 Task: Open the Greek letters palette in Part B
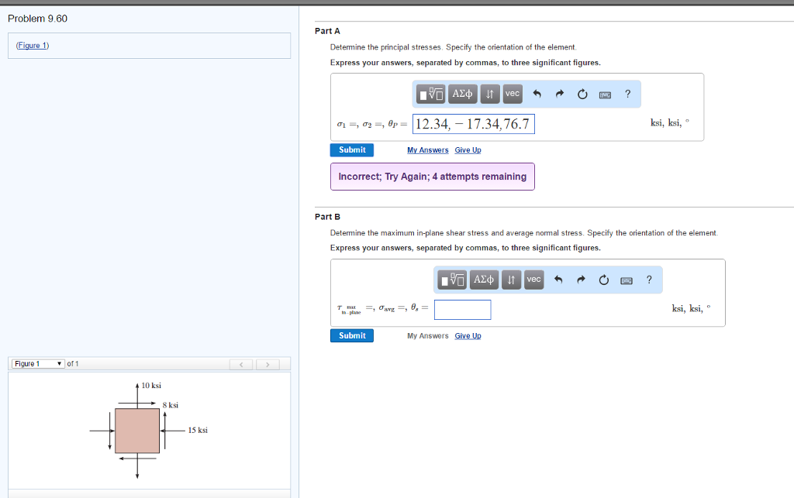click(x=484, y=279)
